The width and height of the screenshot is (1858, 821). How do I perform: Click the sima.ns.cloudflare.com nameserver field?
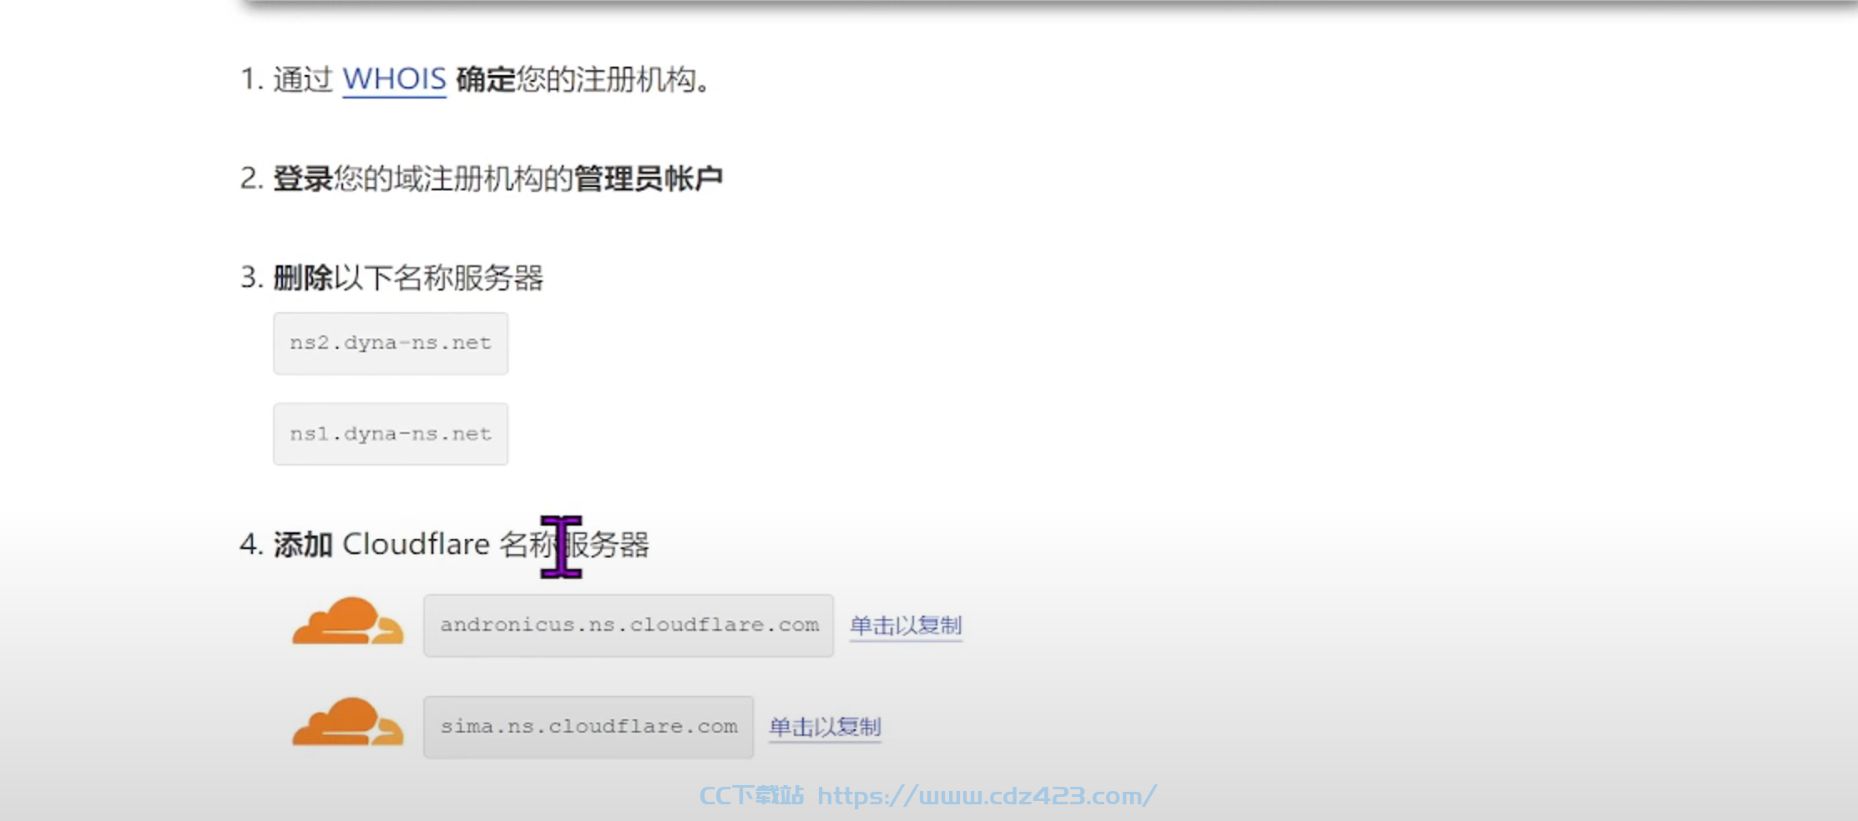tap(588, 727)
